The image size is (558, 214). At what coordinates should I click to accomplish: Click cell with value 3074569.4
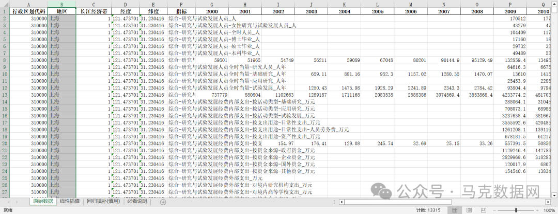coord(444,95)
